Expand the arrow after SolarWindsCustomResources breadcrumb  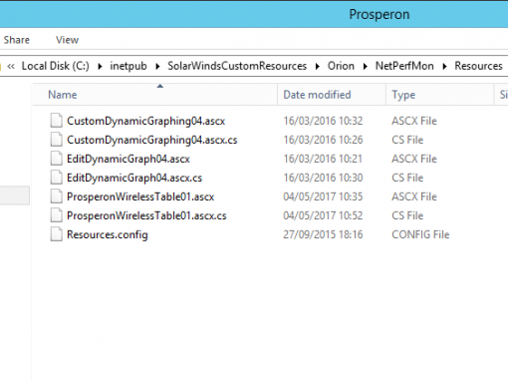318,66
